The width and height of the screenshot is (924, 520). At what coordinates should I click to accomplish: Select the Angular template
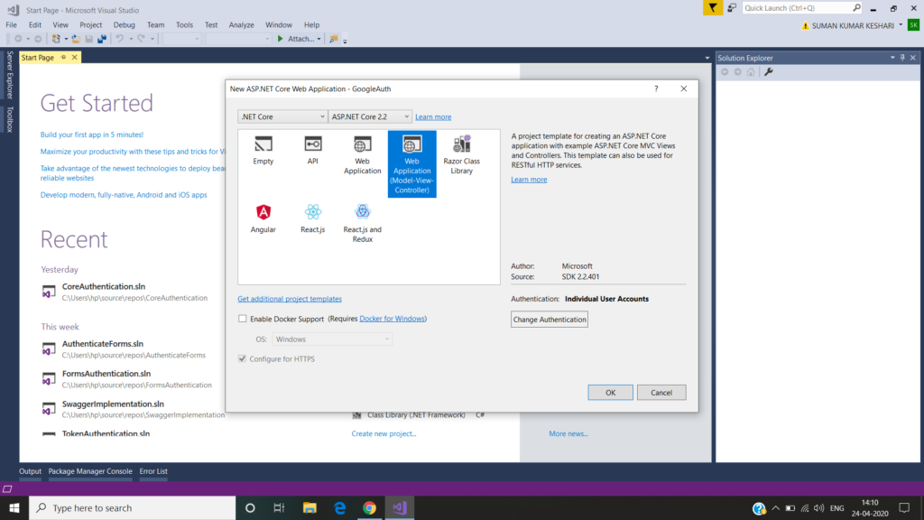pyautogui.click(x=263, y=218)
